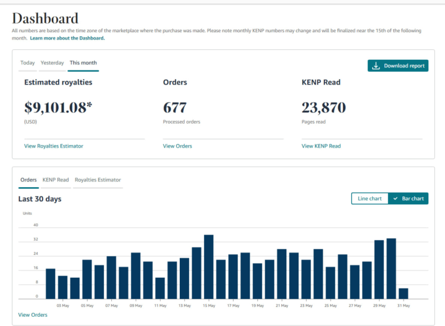Click the 15 May tallest bar
Viewport: 445px width, 326px height.
[209, 267]
